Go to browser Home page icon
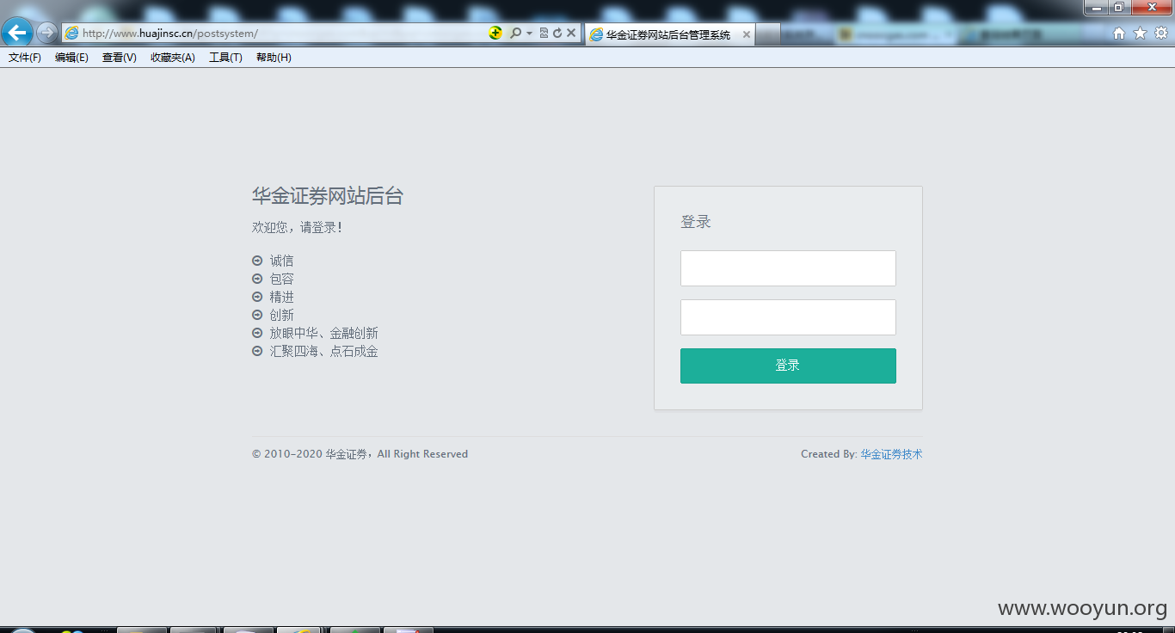This screenshot has height=633, width=1175. coord(1119,34)
